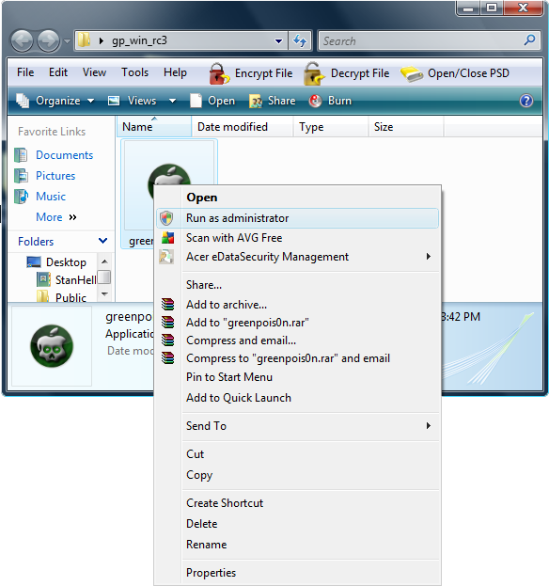Viewport: 549px width, 586px height.
Task: Click the Open document icon in toolbar
Action: (x=196, y=101)
